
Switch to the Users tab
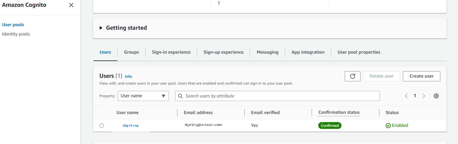pos(105,52)
